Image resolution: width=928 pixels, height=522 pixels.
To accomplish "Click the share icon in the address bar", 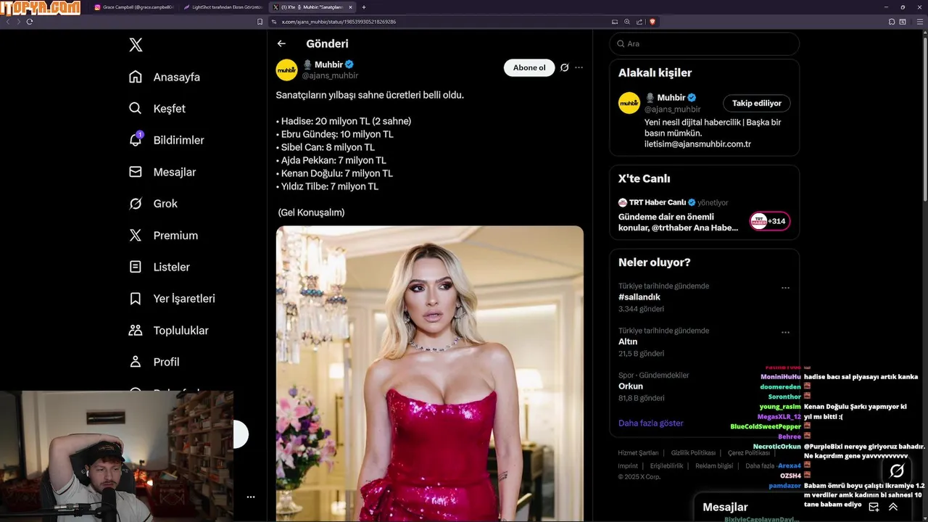I will point(639,22).
